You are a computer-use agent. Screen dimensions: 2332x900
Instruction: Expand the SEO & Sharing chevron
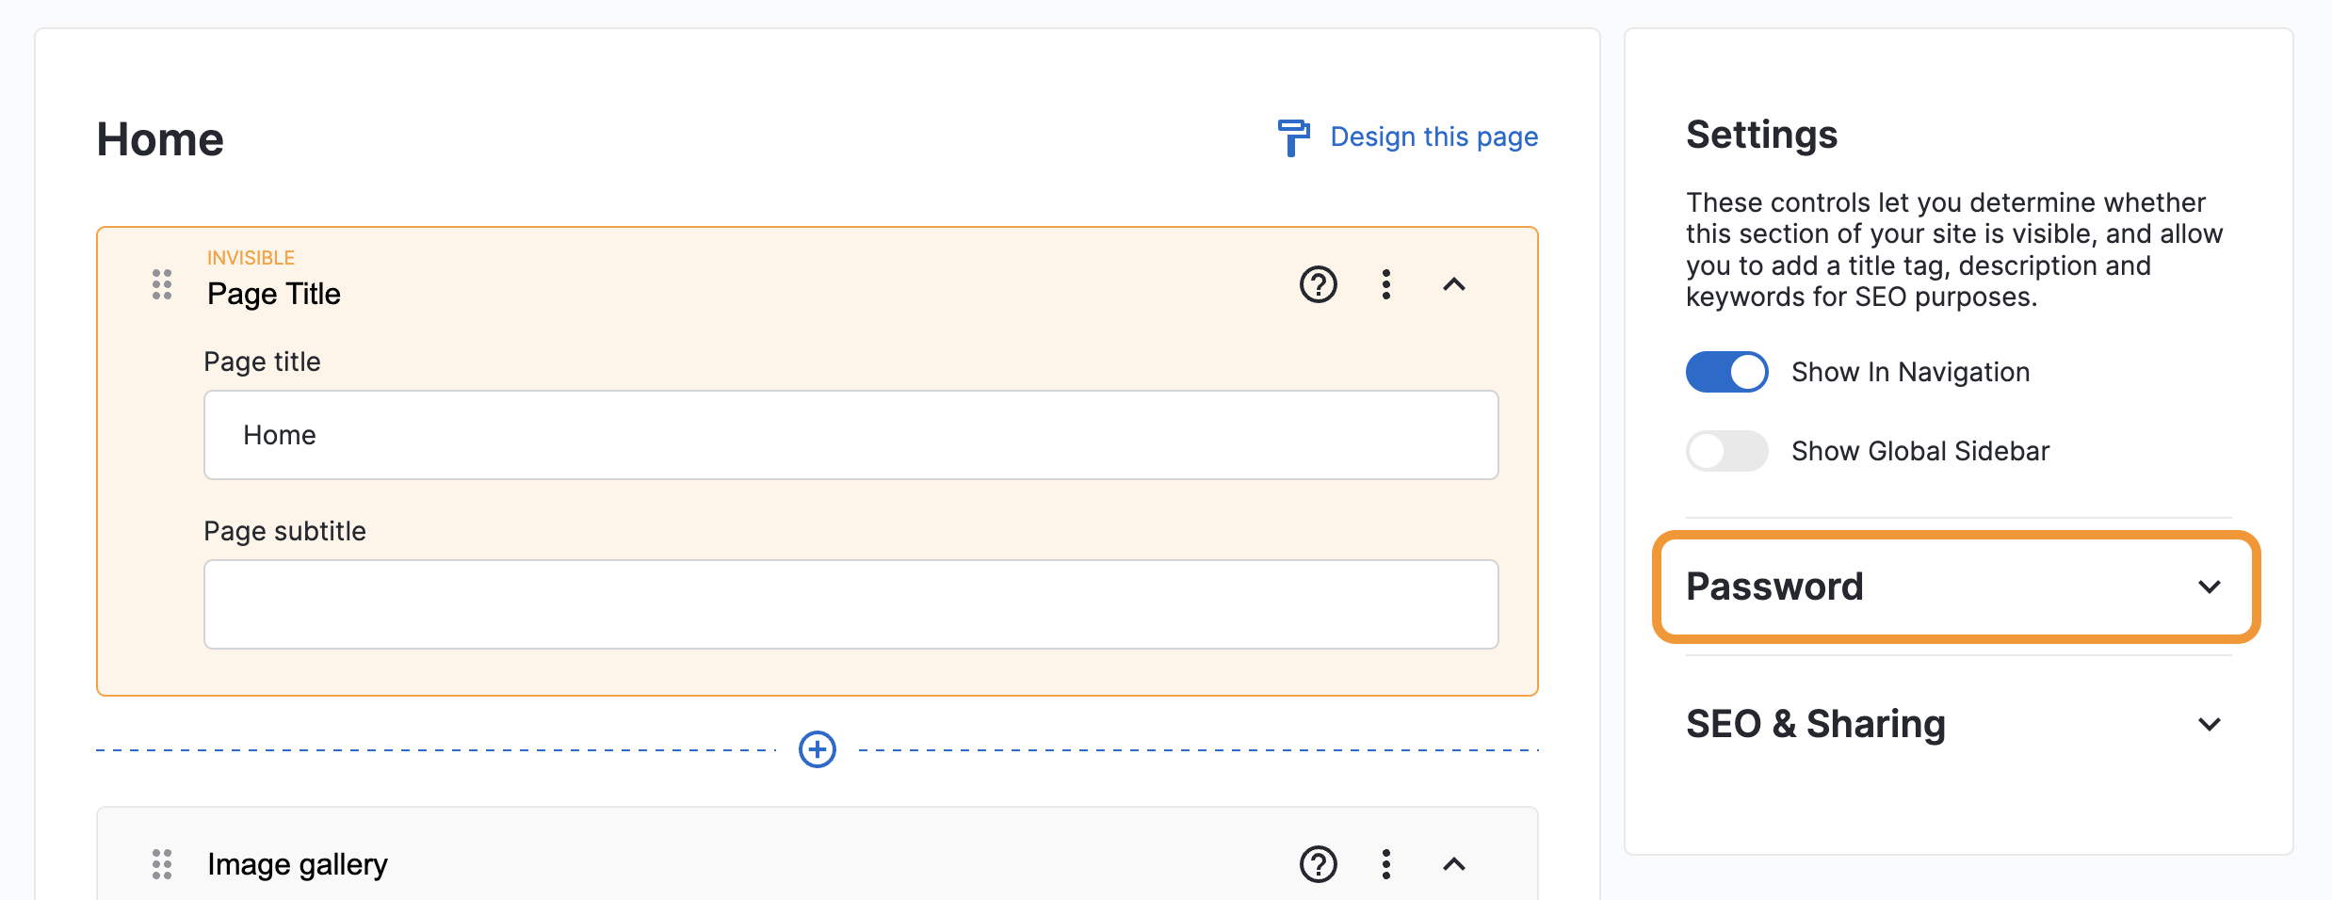pyautogui.click(x=2209, y=724)
